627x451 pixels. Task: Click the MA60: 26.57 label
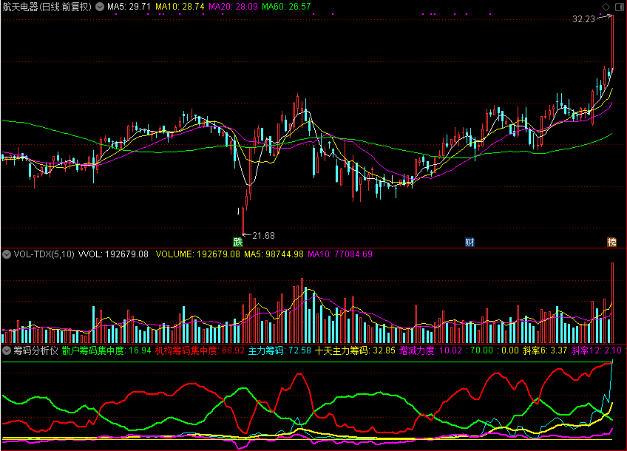286,7
